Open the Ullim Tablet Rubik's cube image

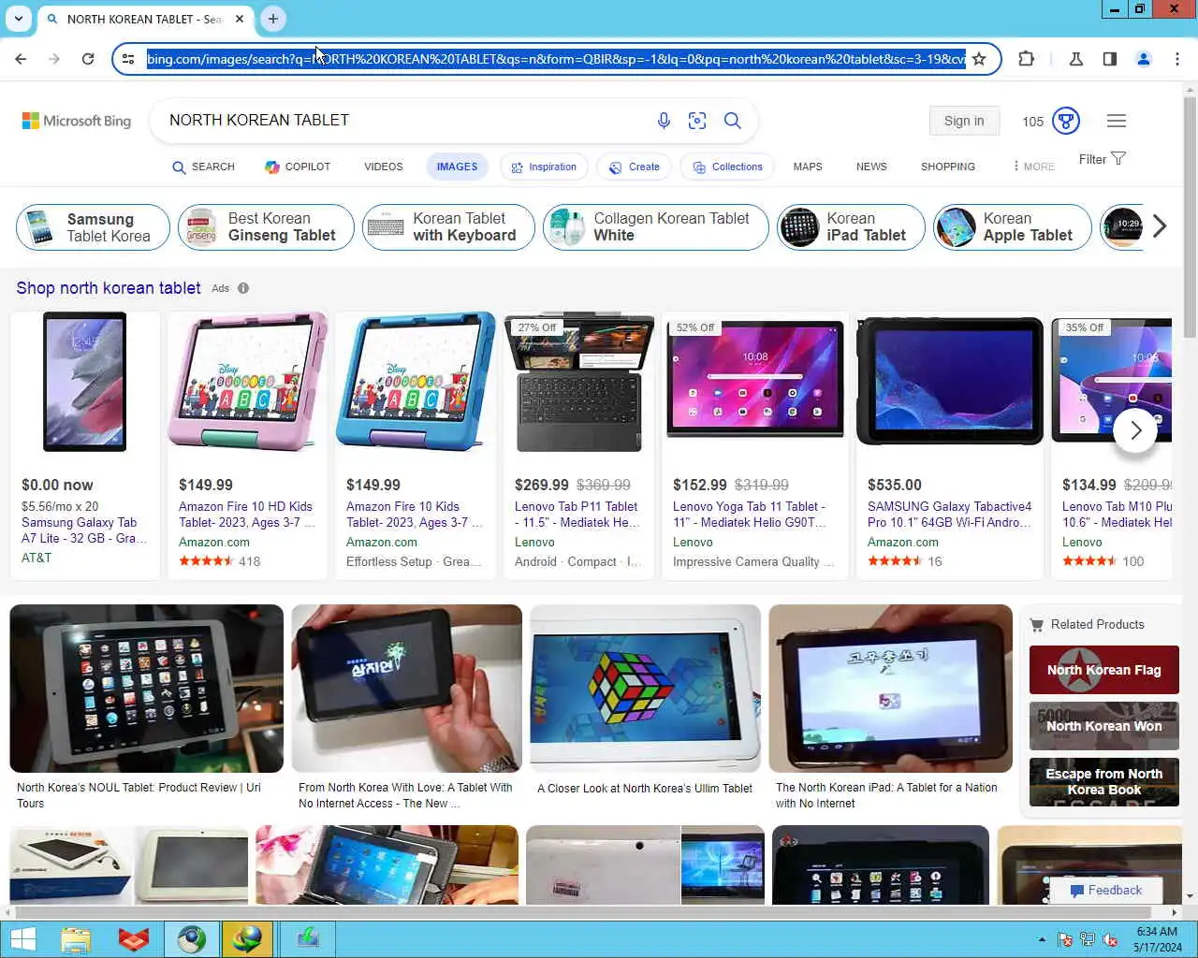[x=645, y=689]
